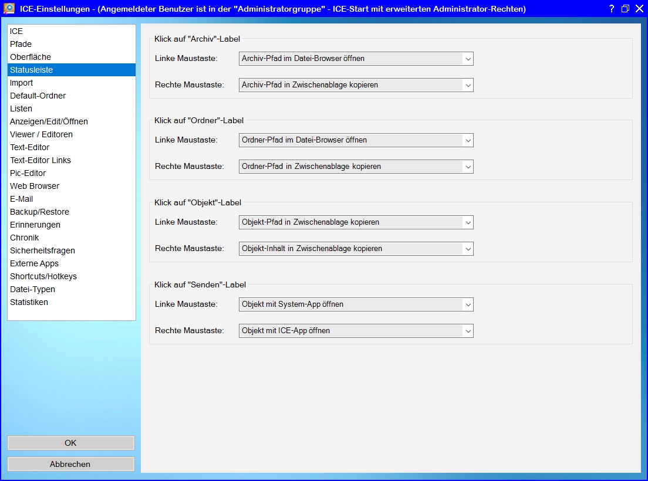This screenshot has width=648, height=481.
Task: Confirm settings with OK button
Action: pos(70,443)
